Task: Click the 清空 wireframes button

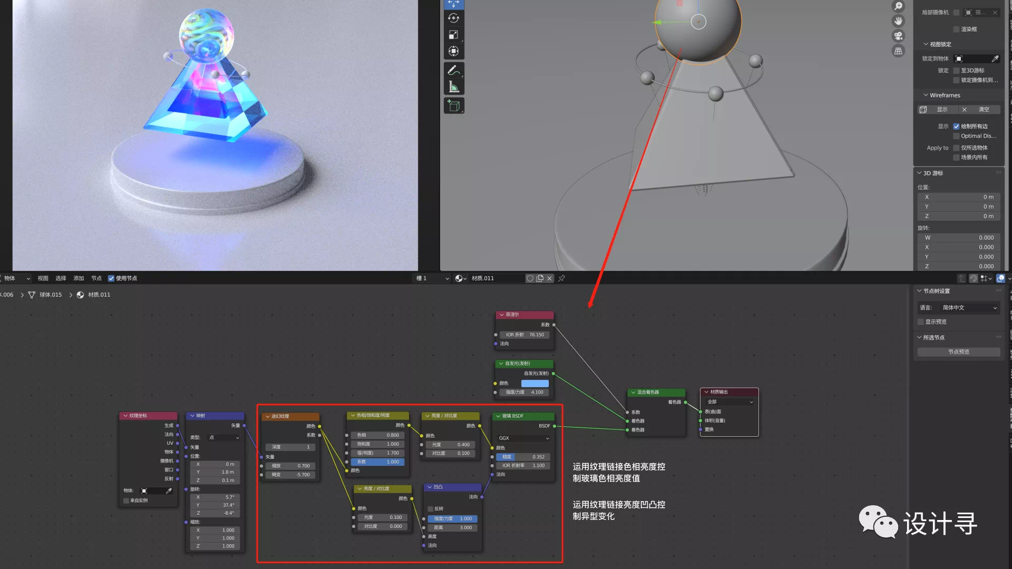Action: coord(979,110)
